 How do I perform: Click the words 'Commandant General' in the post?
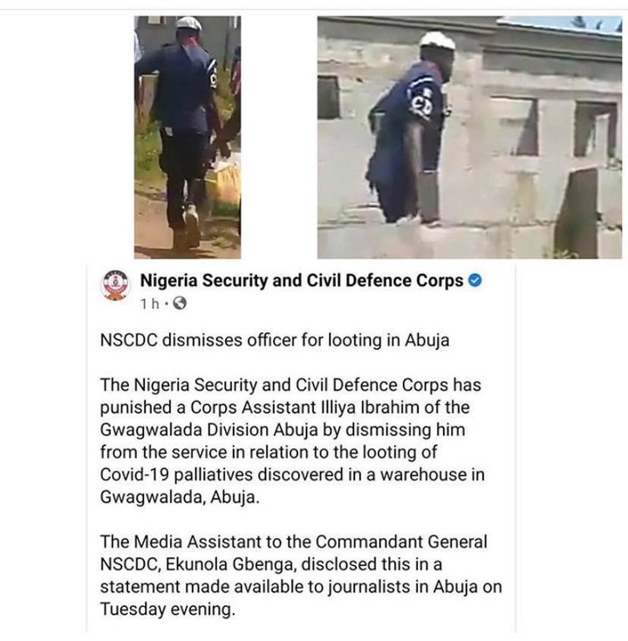point(401,542)
